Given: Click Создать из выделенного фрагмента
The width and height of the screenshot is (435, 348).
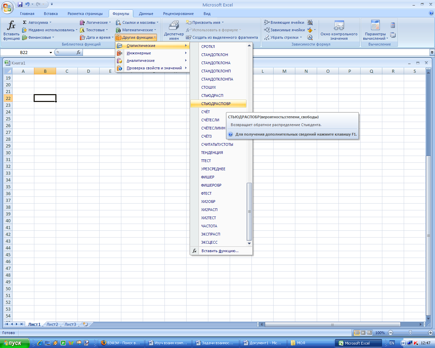Looking at the screenshot, I should (222, 37).
